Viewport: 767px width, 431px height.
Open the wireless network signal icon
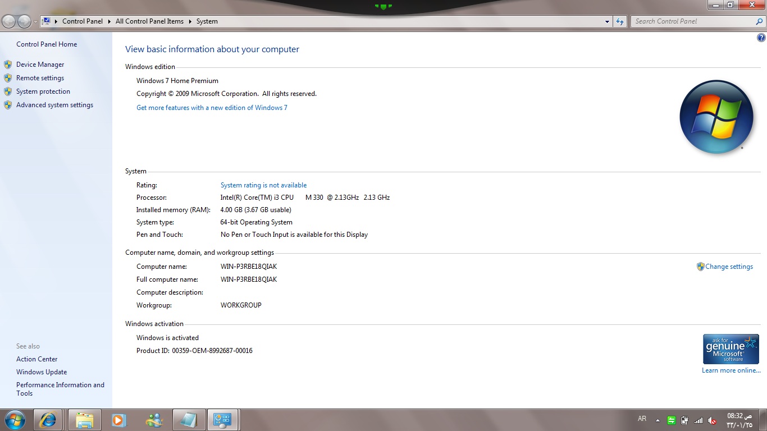point(698,420)
